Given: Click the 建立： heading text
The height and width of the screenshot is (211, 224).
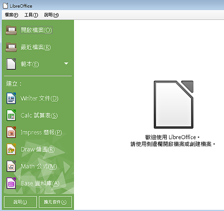Looking at the screenshot, I should pyautogui.click(x=14, y=84).
